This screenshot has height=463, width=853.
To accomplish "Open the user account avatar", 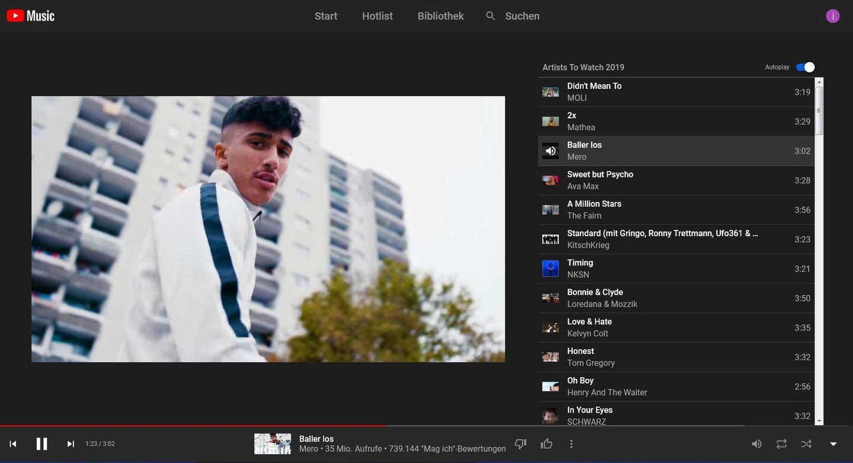I will point(833,16).
